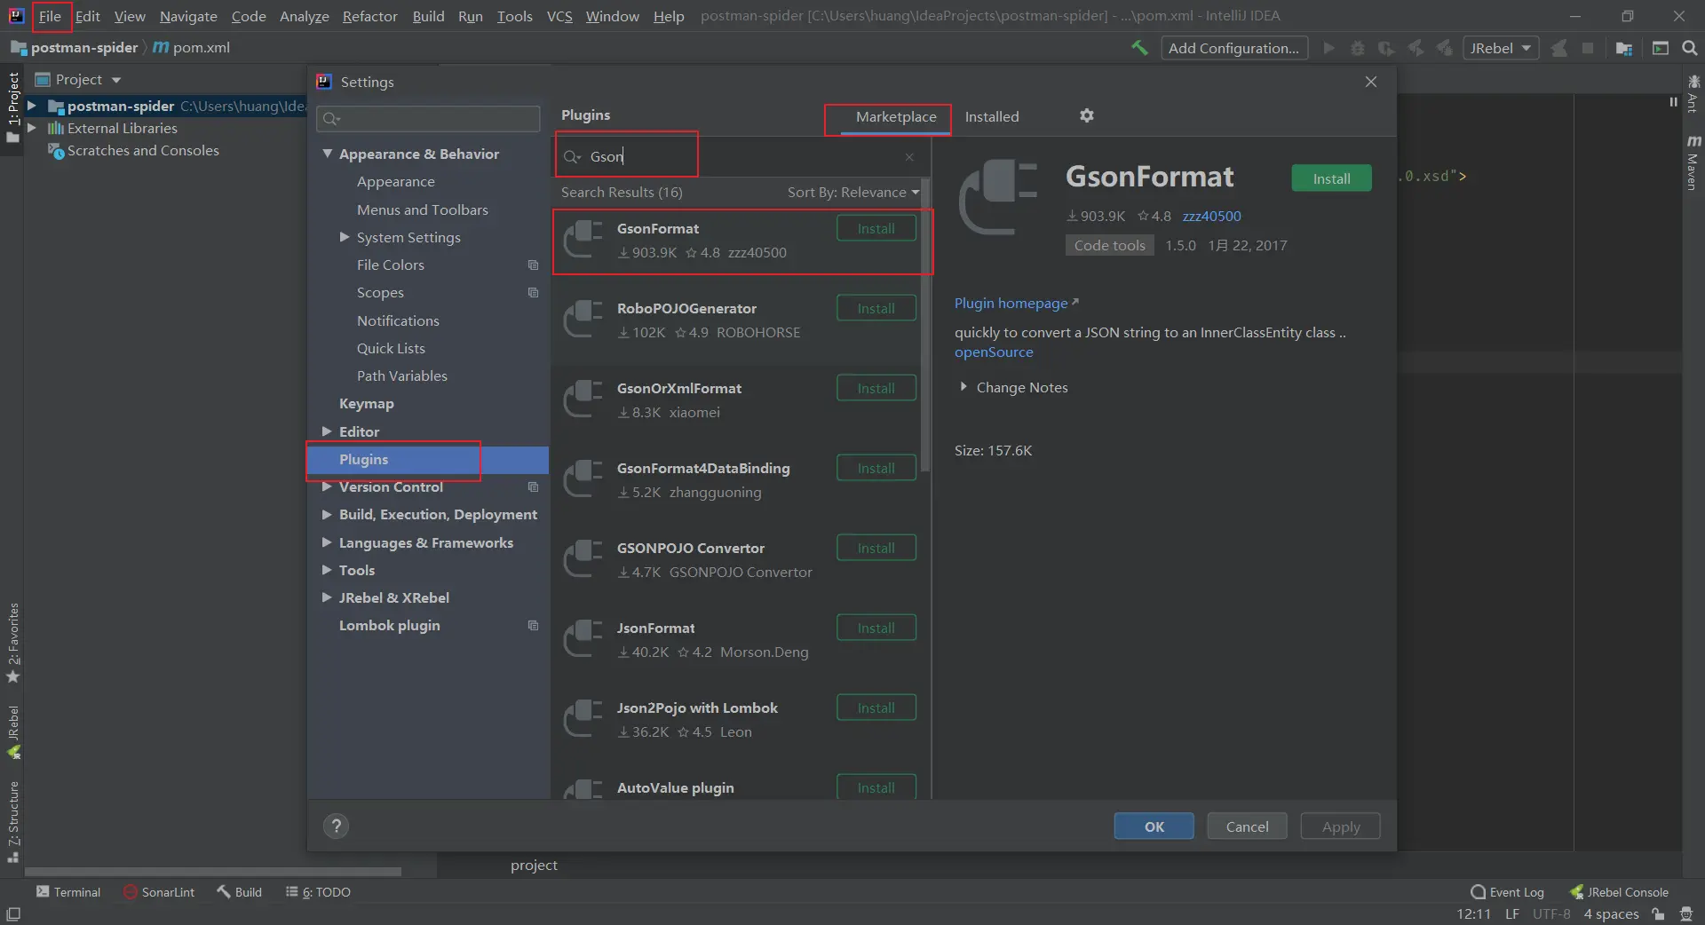The width and height of the screenshot is (1705, 925).
Task: Open the Terminal tool window
Action: tap(68, 892)
